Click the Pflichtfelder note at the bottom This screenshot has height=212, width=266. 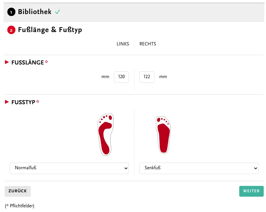20,206
